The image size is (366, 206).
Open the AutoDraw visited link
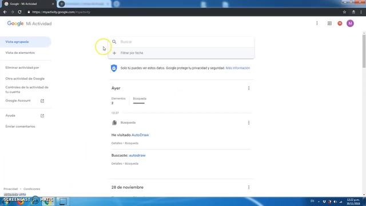140,135
